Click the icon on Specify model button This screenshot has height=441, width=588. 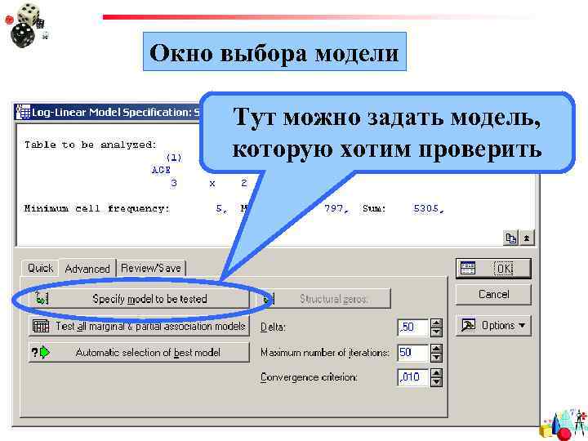pyautogui.click(x=42, y=298)
